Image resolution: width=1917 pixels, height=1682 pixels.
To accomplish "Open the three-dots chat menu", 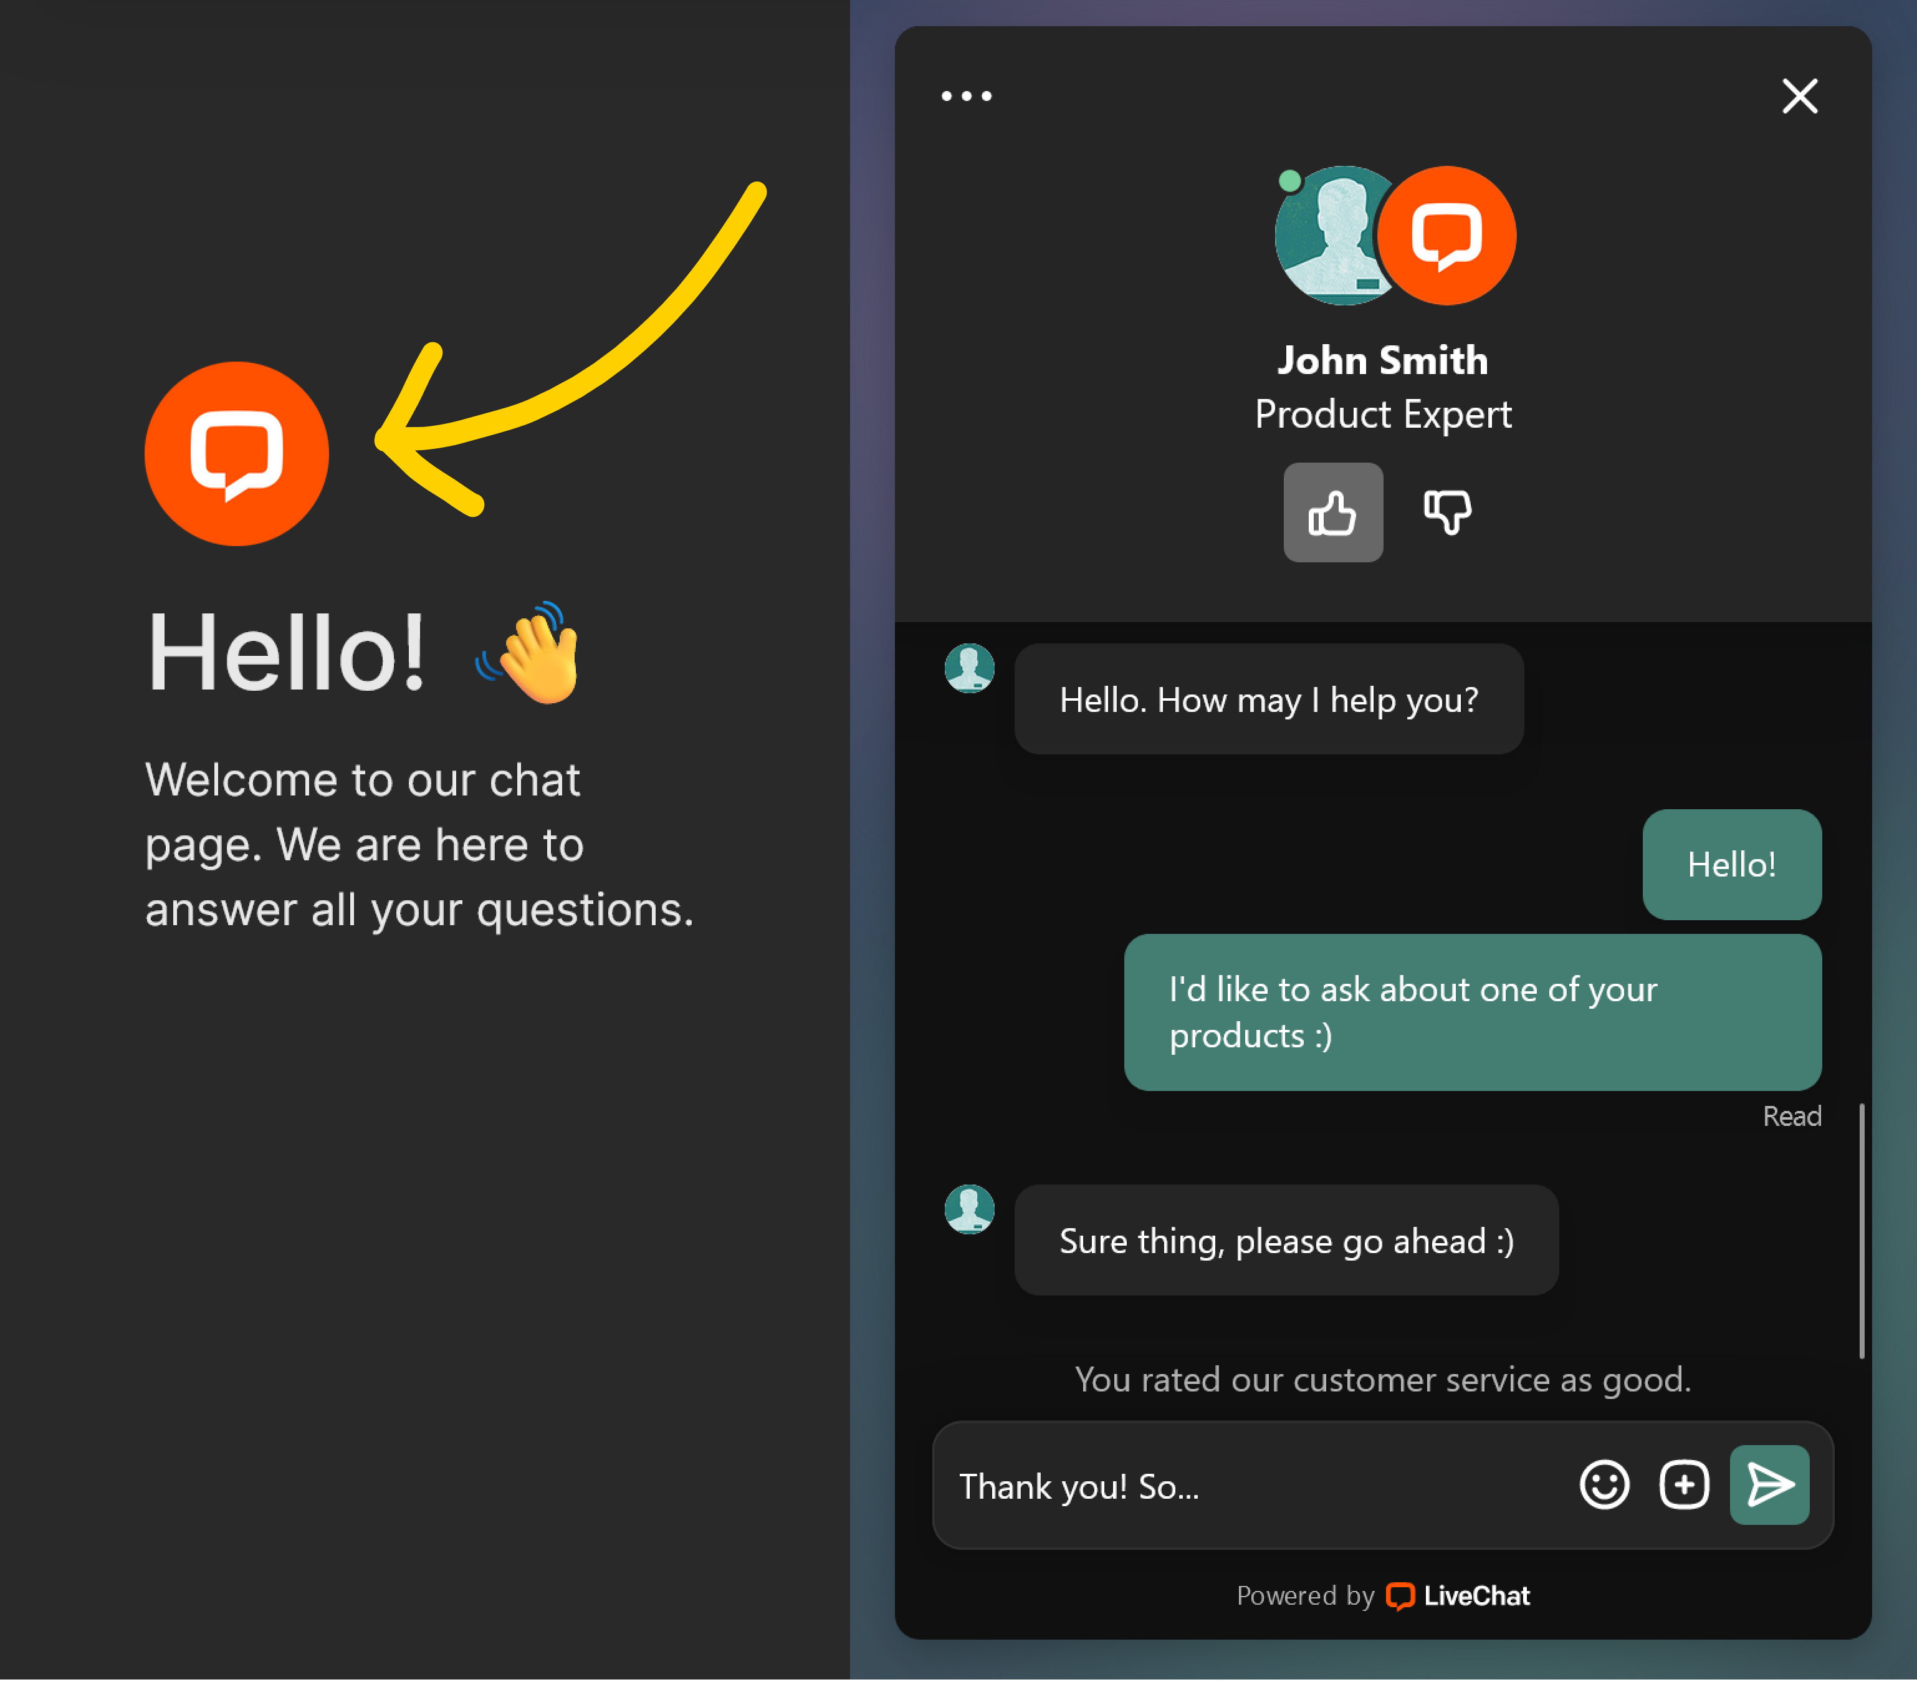I will click(966, 95).
